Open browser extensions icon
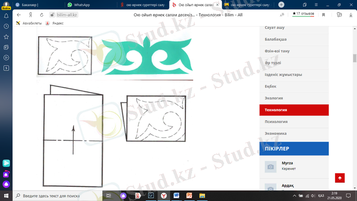 pos(339,15)
